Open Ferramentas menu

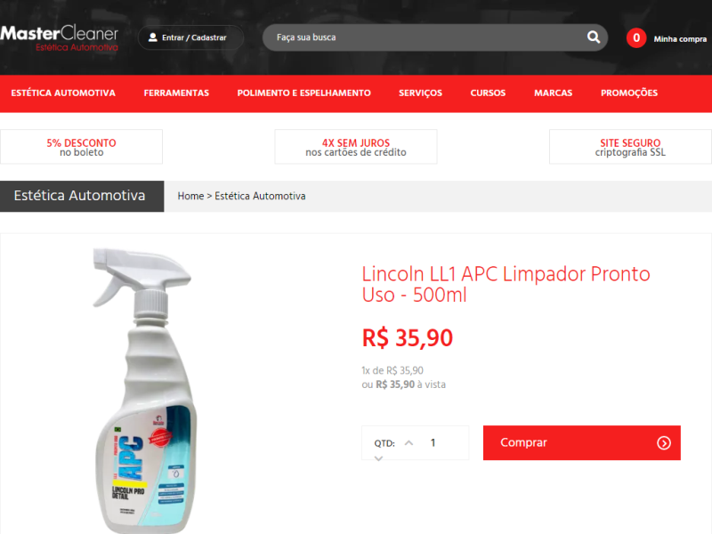176,93
